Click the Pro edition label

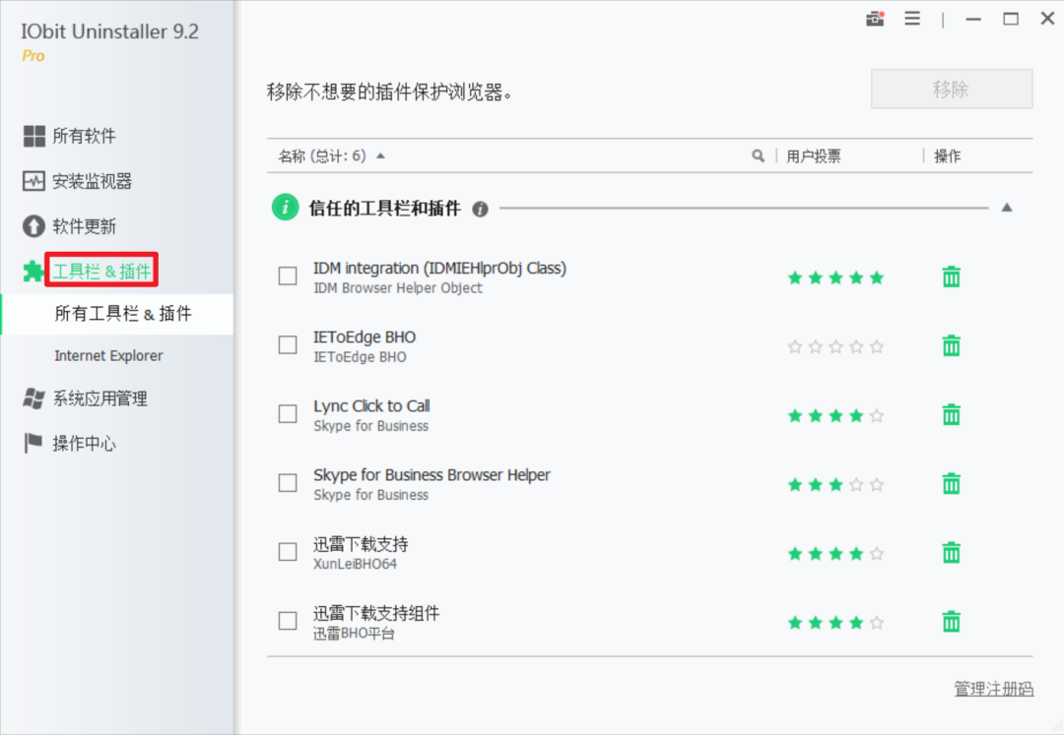(x=33, y=56)
